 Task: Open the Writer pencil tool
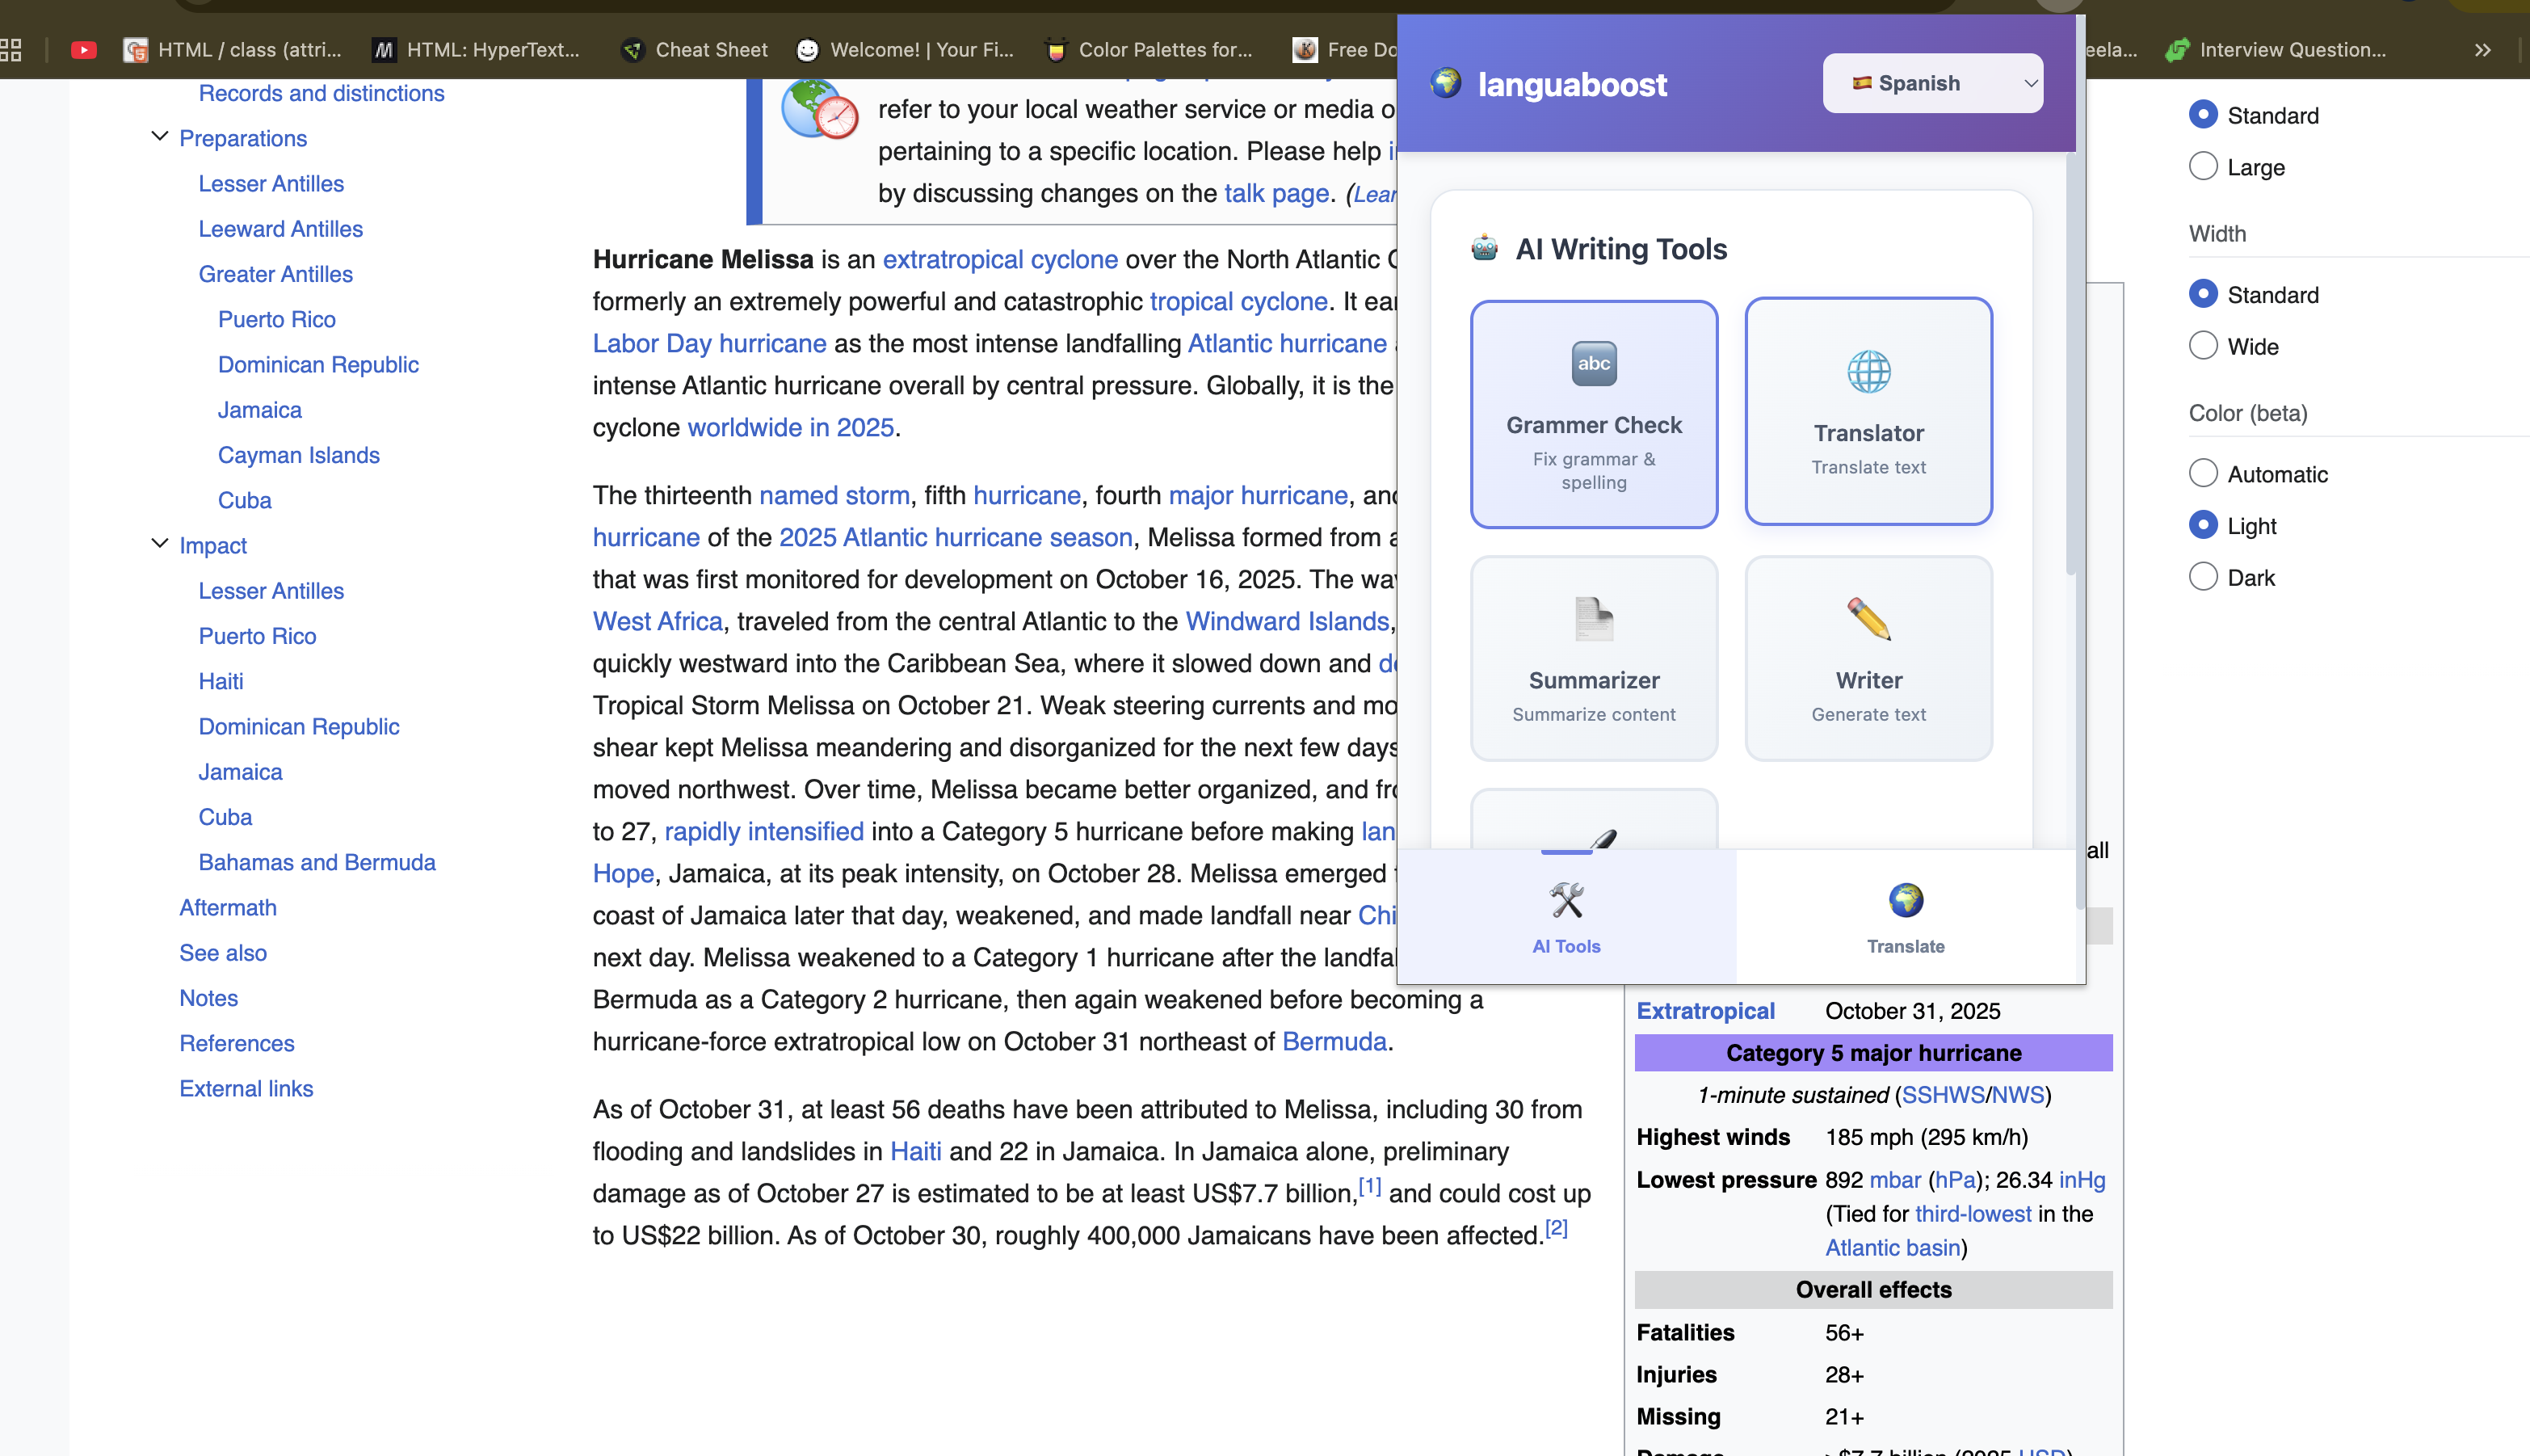[1868, 619]
